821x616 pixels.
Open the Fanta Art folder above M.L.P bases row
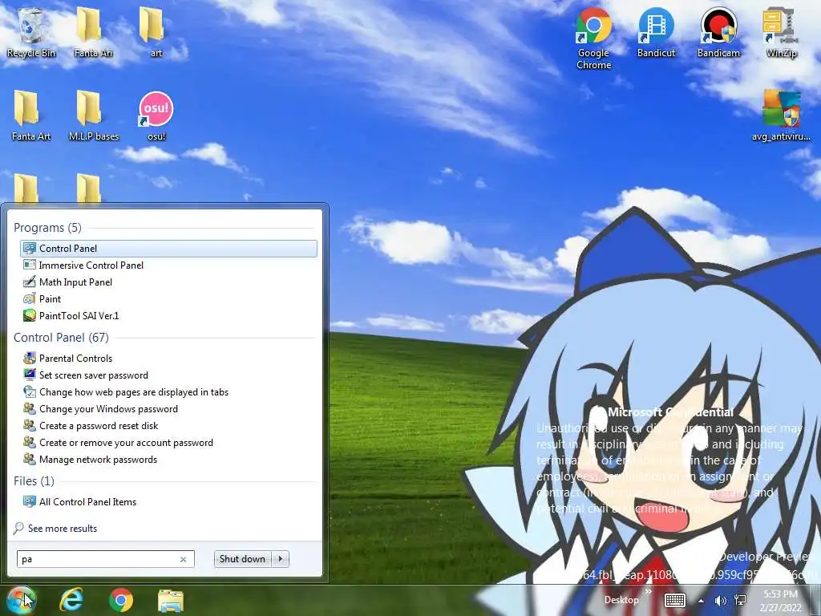pyautogui.click(x=31, y=115)
